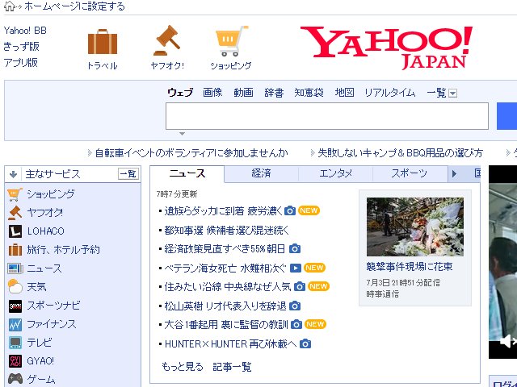Click the 一覧 button in 主なサービス header
The width and height of the screenshot is (517, 387).
click(x=128, y=174)
